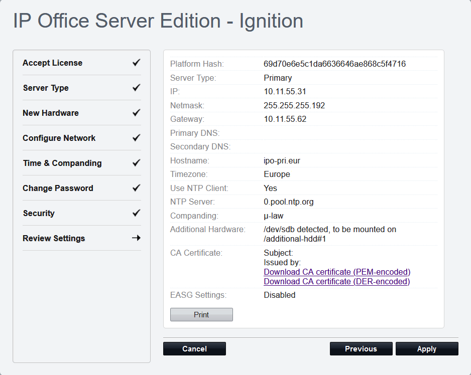This screenshot has height=375, width=471.
Task: Click the Use NTP Client label
Action: 199,189
